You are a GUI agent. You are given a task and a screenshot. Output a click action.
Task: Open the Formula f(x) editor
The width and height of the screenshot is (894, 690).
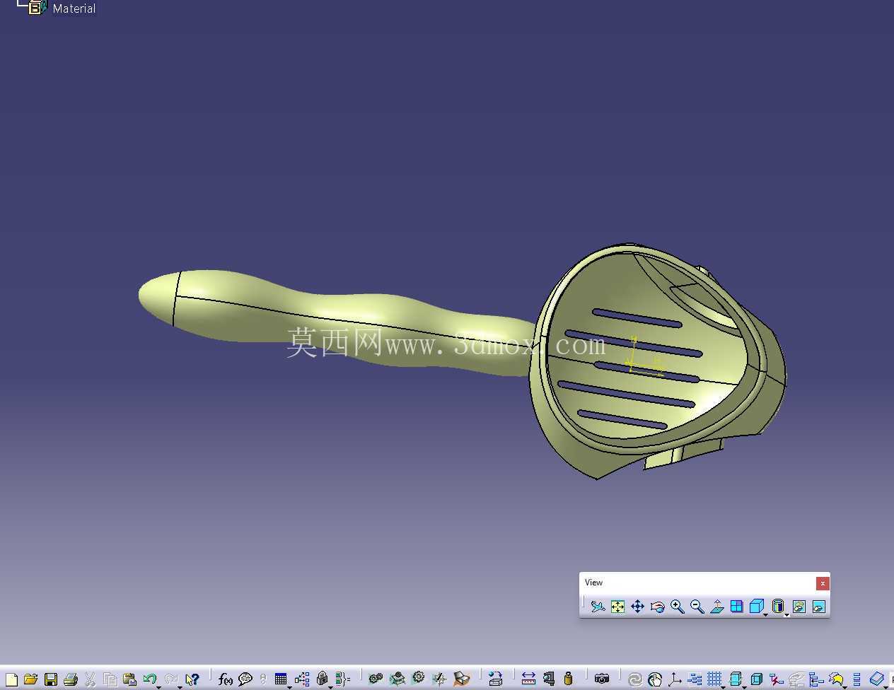click(225, 679)
